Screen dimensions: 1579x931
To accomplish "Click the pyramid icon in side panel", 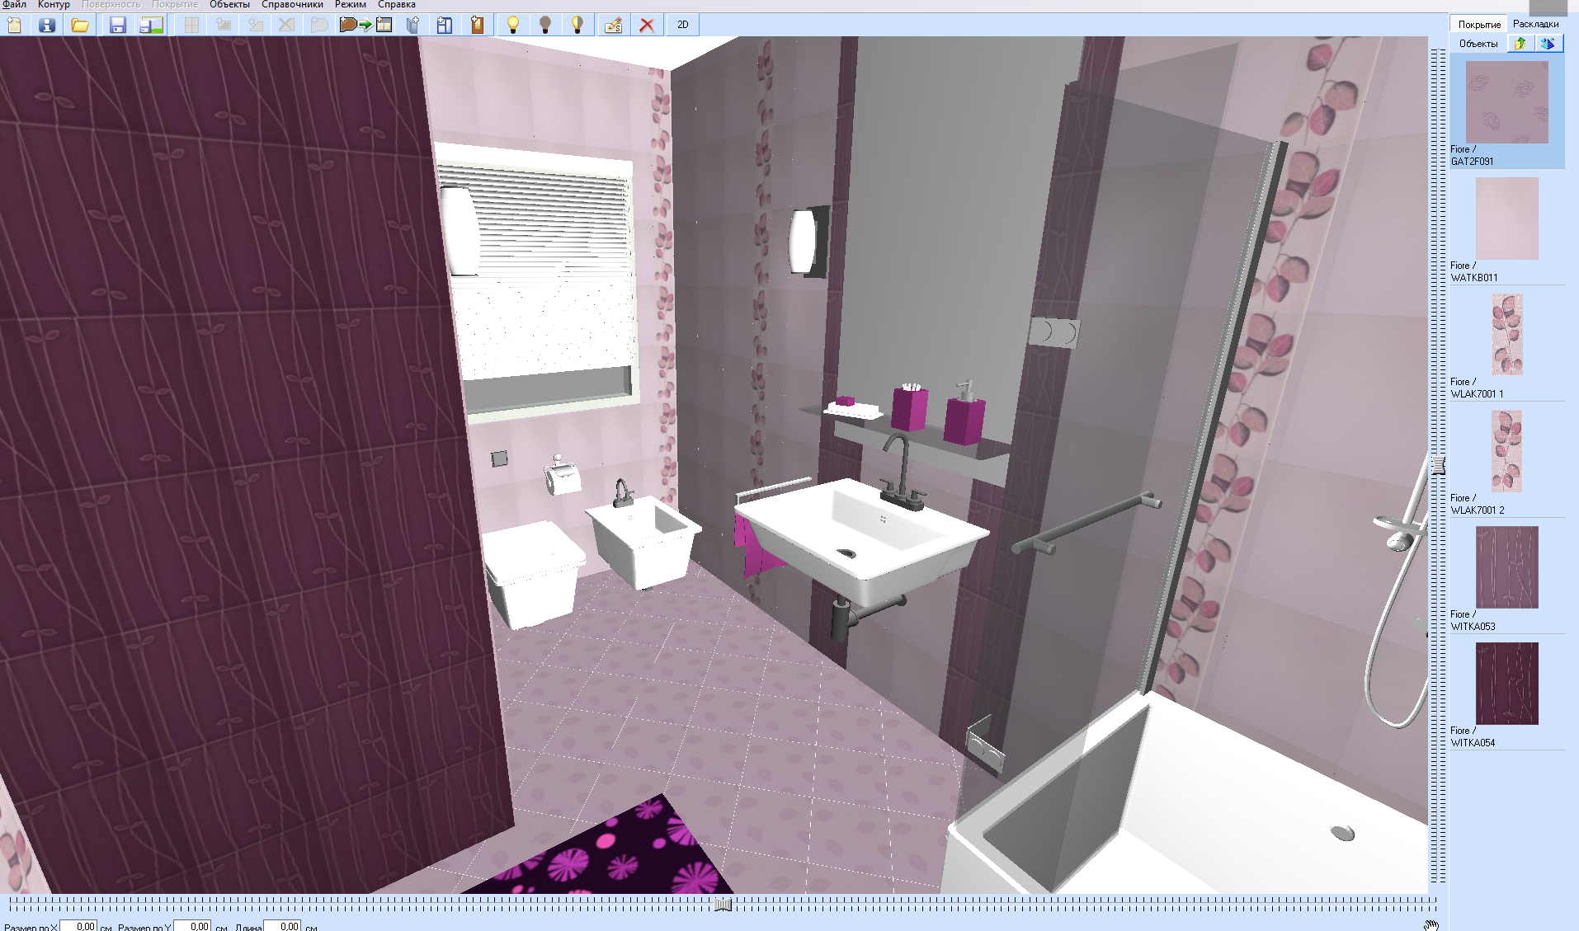I will [x=1548, y=44].
